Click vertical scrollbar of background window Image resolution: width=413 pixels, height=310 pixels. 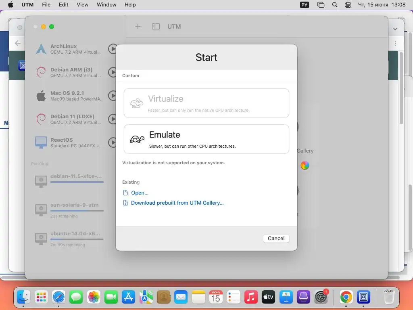[x=401, y=88]
